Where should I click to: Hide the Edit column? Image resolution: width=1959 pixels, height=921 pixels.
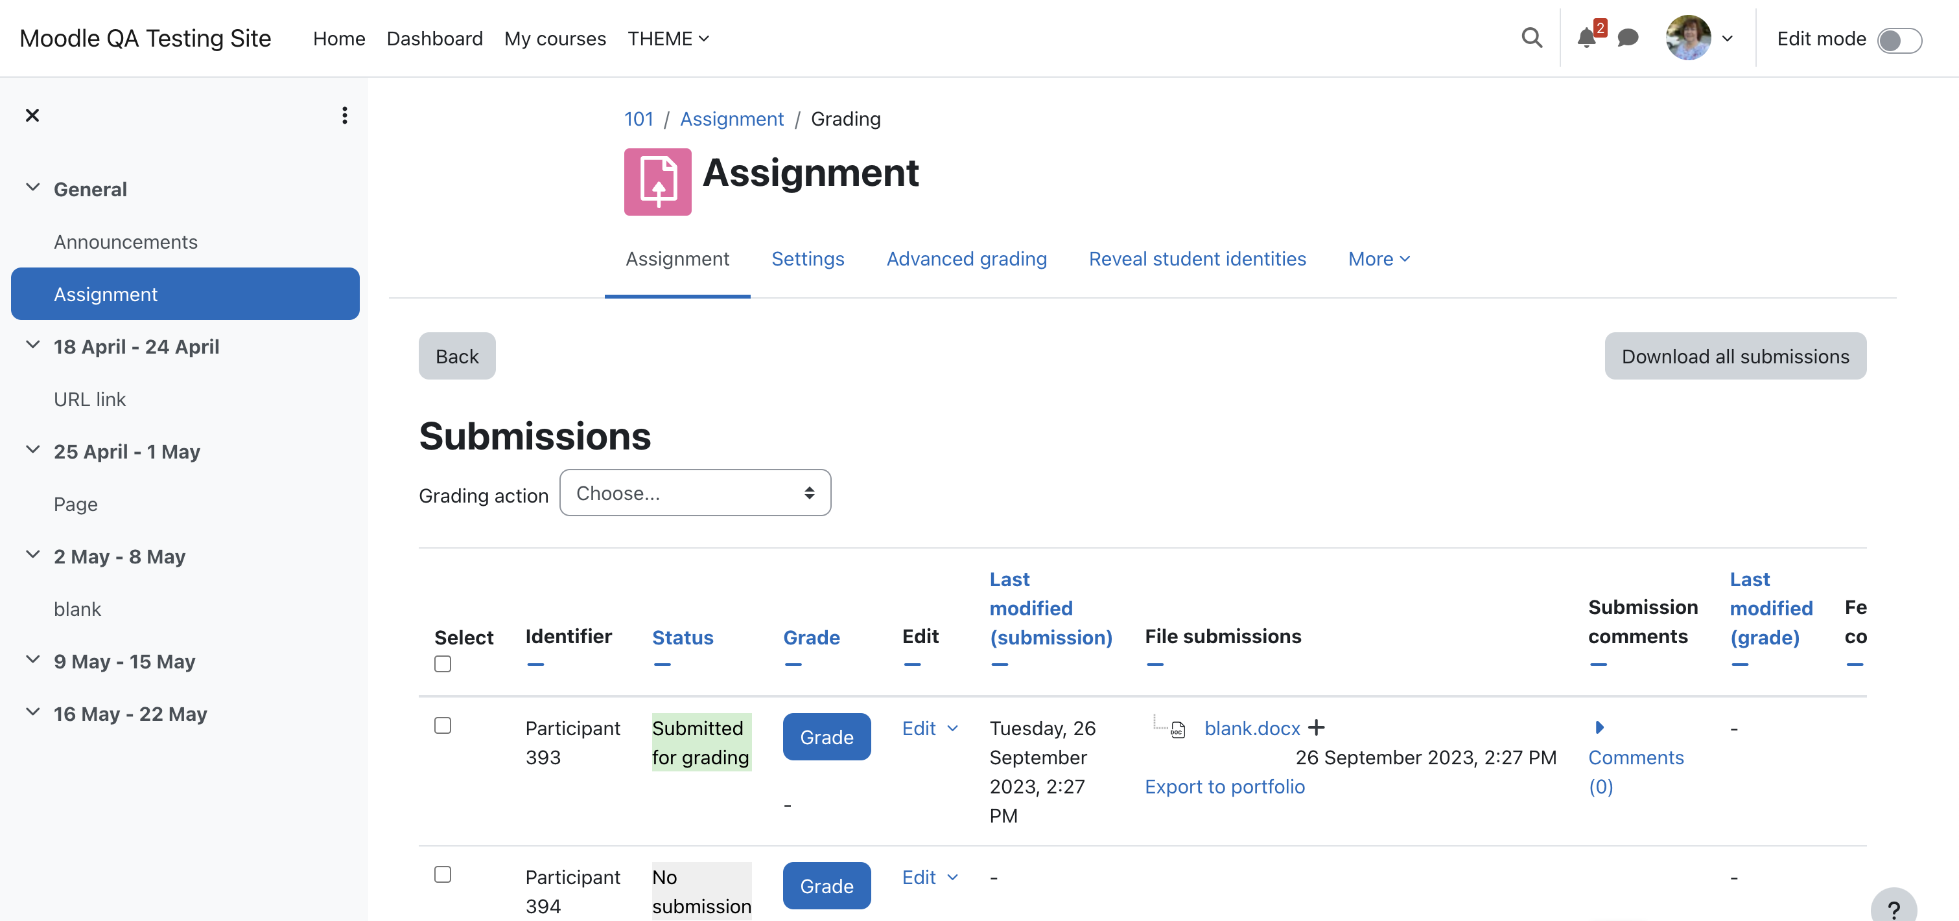tap(913, 665)
